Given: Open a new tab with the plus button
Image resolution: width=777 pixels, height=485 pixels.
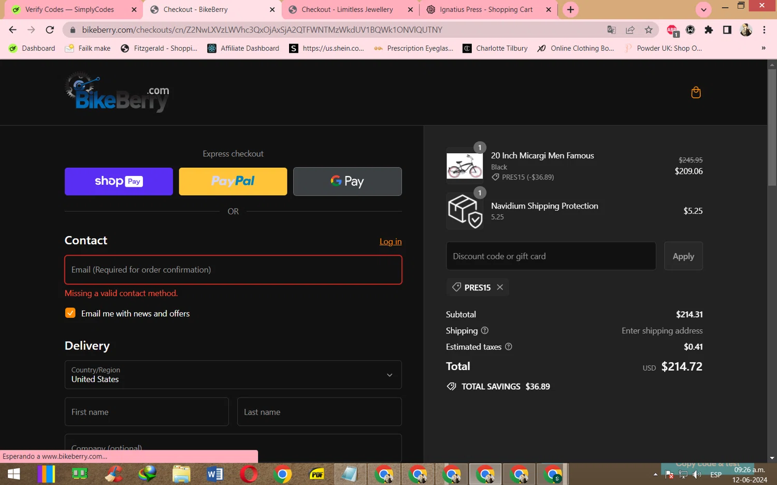Looking at the screenshot, I should click(x=570, y=9).
